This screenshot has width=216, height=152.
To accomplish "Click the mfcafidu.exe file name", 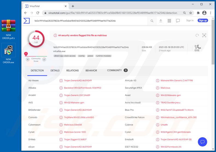I will [x=59, y=51].
